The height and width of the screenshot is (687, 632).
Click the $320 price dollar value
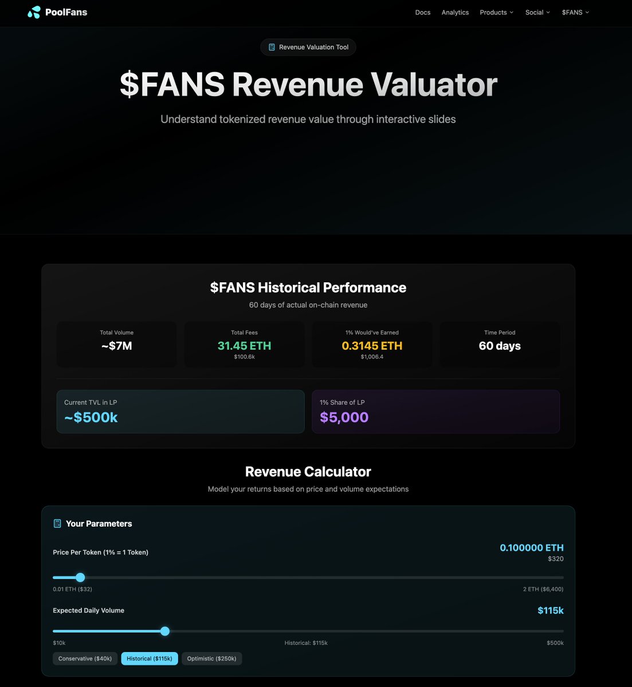(x=556, y=559)
